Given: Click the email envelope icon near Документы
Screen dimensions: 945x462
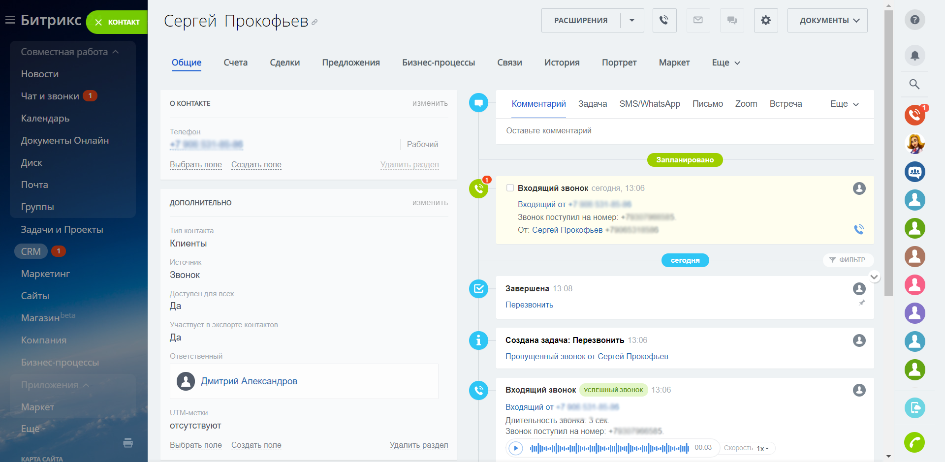Looking at the screenshot, I should pyautogui.click(x=698, y=20).
